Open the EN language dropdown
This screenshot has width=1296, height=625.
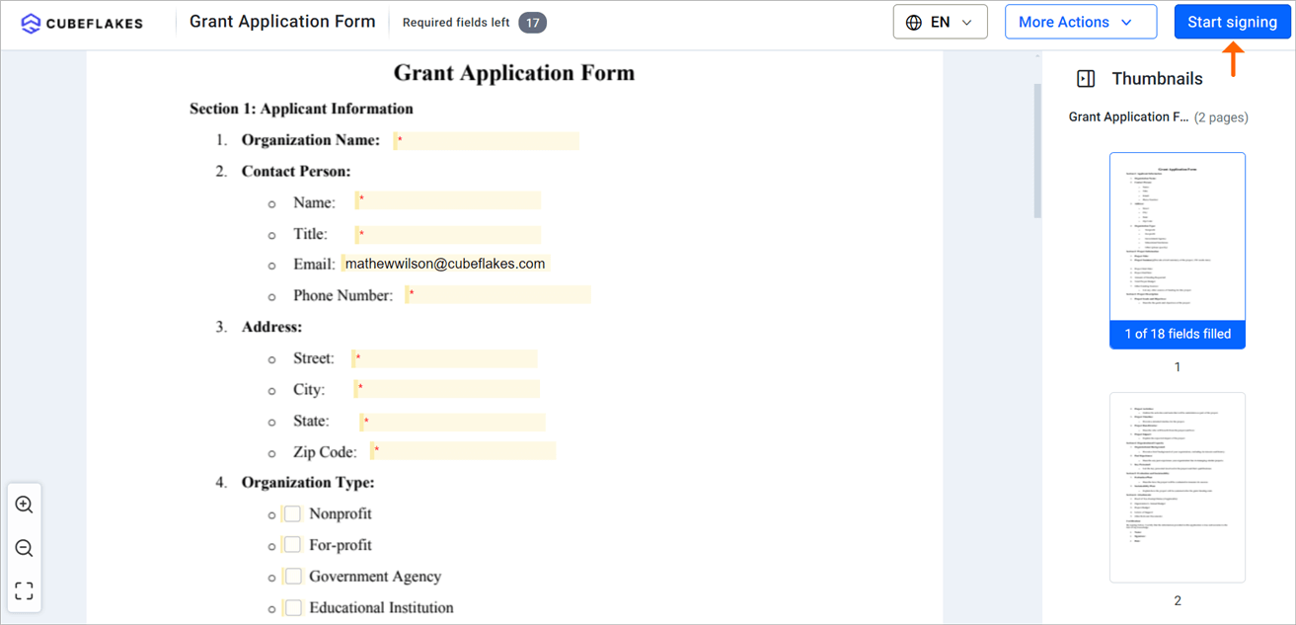tap(940, 22)
